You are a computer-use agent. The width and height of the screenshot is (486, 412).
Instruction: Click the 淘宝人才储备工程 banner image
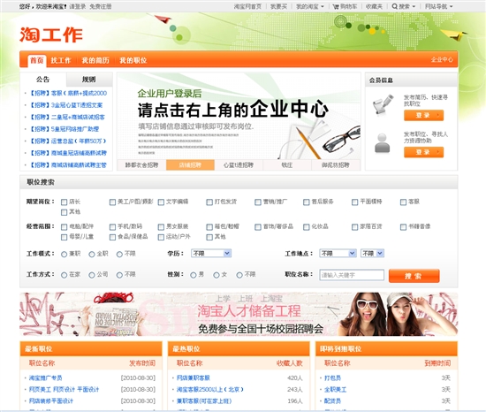pyautogui.click(x=239, y=315)
